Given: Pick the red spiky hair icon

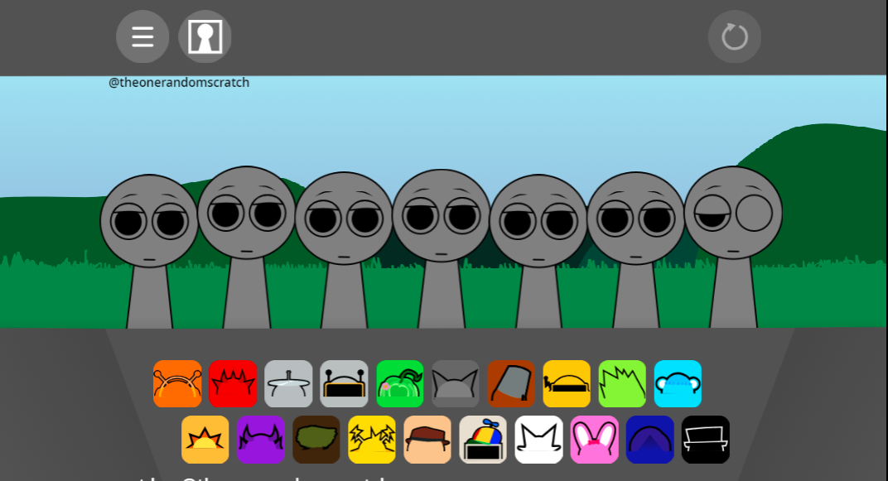Looking at the screenshot, I should click(233, 384).
